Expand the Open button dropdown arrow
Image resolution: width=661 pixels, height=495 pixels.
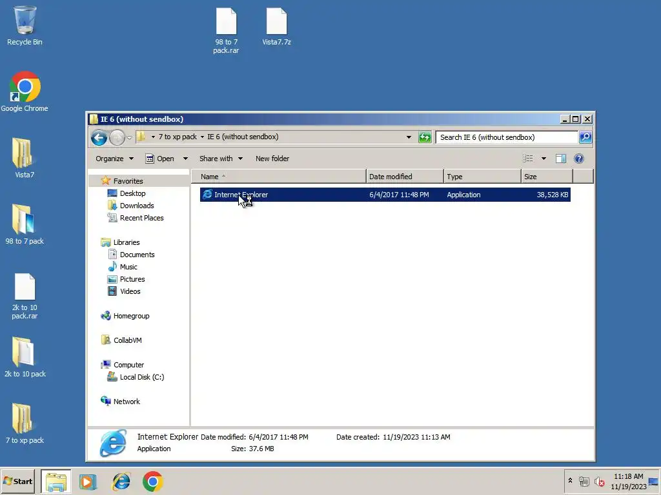coord(185,159)
